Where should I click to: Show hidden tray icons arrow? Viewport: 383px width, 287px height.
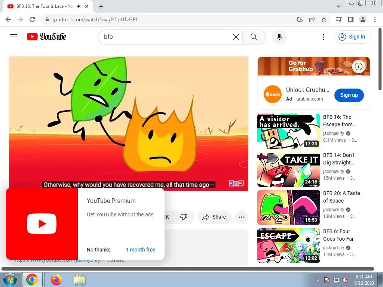pos(318,280)
